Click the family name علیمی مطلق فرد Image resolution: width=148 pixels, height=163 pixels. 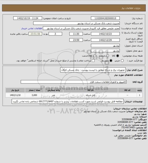point(122,136)
